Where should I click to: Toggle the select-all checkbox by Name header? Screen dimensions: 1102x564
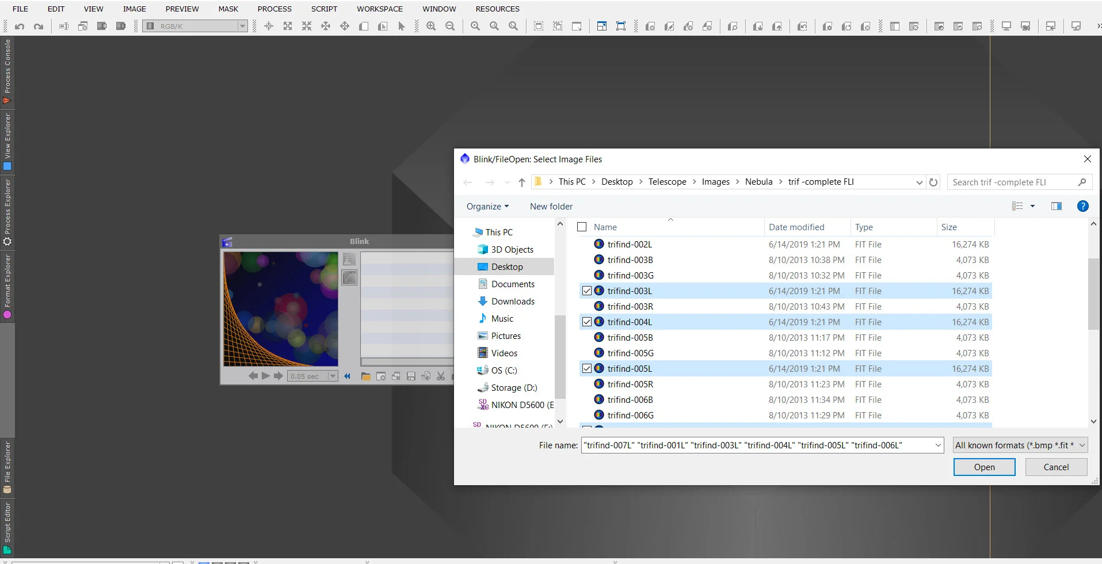coord(582,227)
